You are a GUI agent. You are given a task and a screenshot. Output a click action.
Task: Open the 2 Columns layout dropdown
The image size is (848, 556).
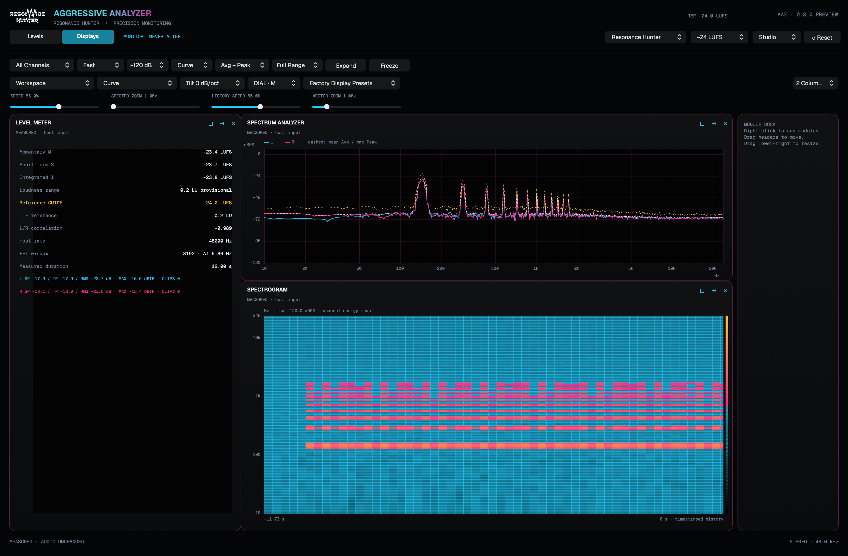point(816,83)
